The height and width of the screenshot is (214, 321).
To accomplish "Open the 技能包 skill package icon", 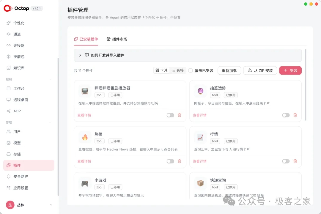I will point(8,56).
